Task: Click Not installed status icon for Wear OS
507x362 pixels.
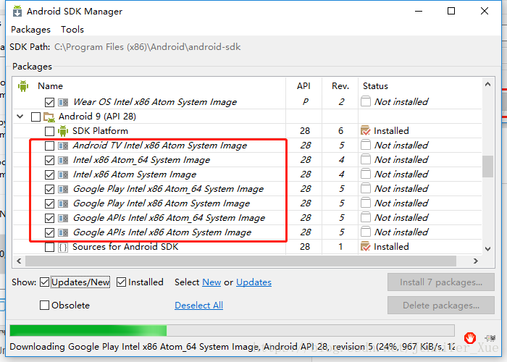Action: 366,101
